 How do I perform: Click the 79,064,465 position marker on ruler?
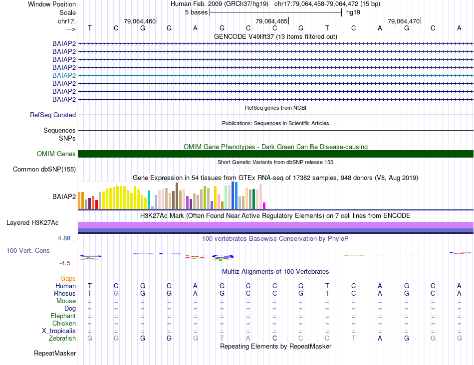[x=272, y=21]
